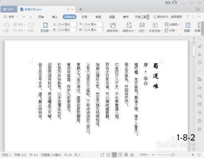Click the zoom out minus button
This screenshot has height=158, width=204.
tap(153, 155)
